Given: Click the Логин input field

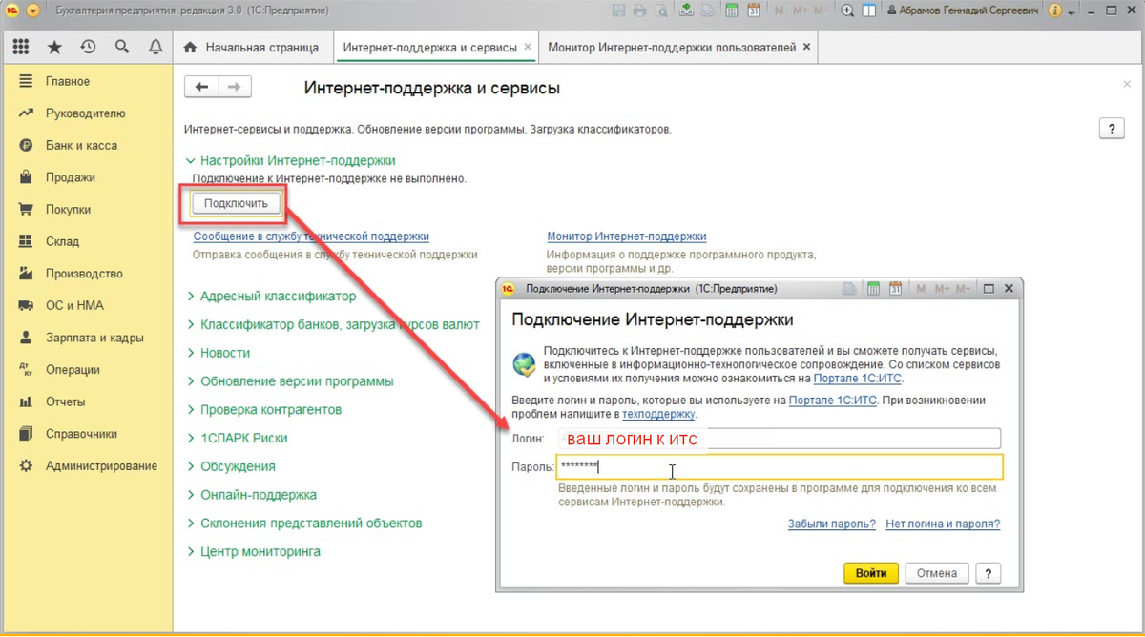Looking at the screenshot, I should pos(780,439).
